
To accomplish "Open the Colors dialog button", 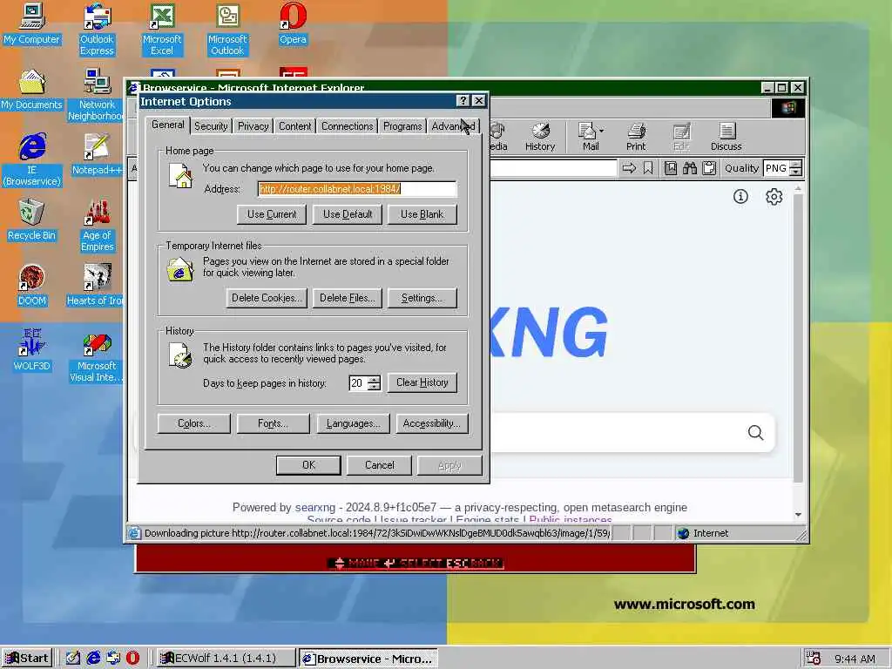I will pos(194,423).
